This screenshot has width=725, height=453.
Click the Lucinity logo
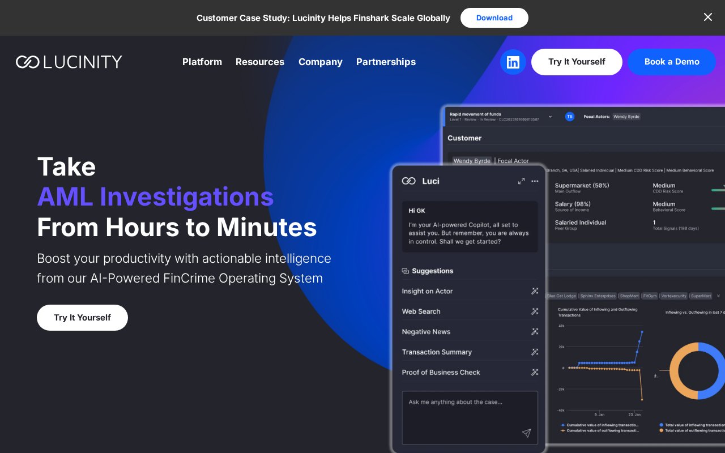(x=69, y=62)
